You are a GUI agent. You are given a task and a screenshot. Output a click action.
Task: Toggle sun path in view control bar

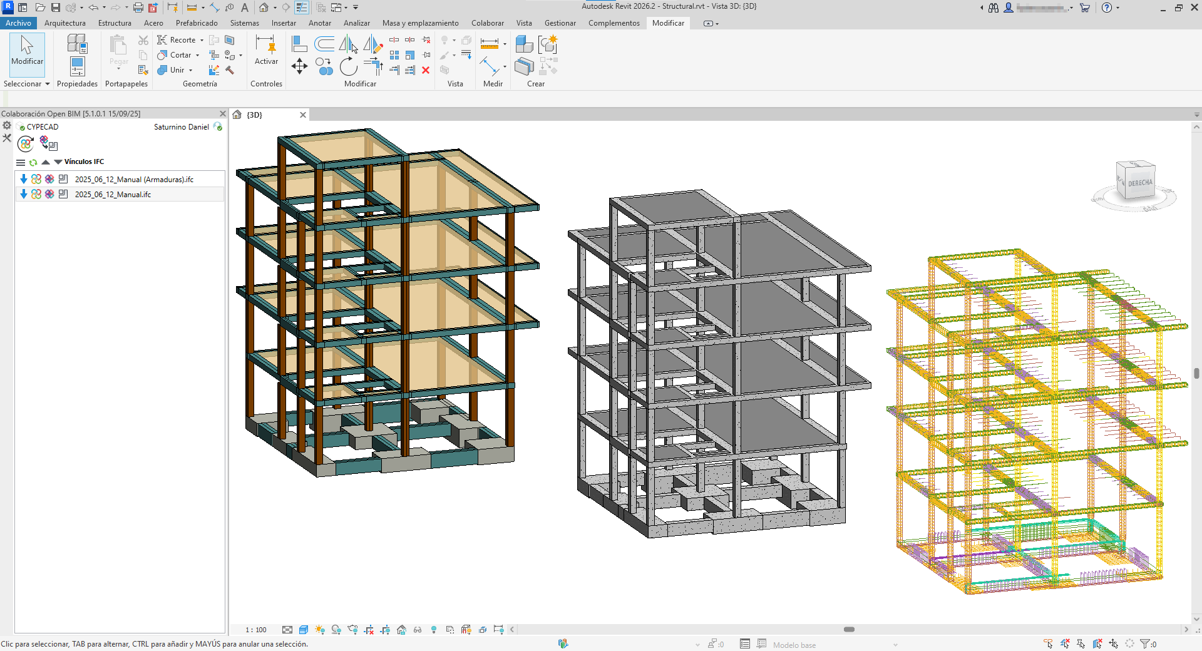(x=320, y=630)
